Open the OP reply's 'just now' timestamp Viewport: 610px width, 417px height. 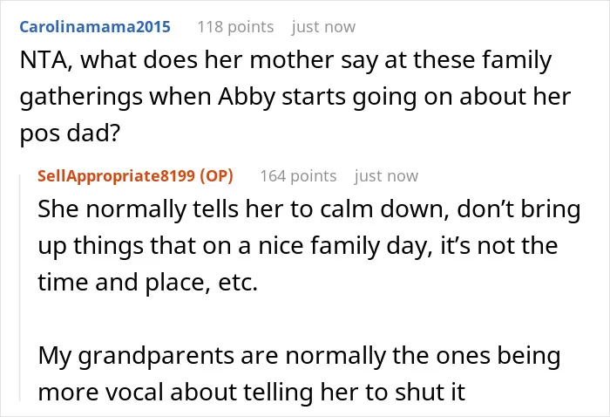(386, 176)
